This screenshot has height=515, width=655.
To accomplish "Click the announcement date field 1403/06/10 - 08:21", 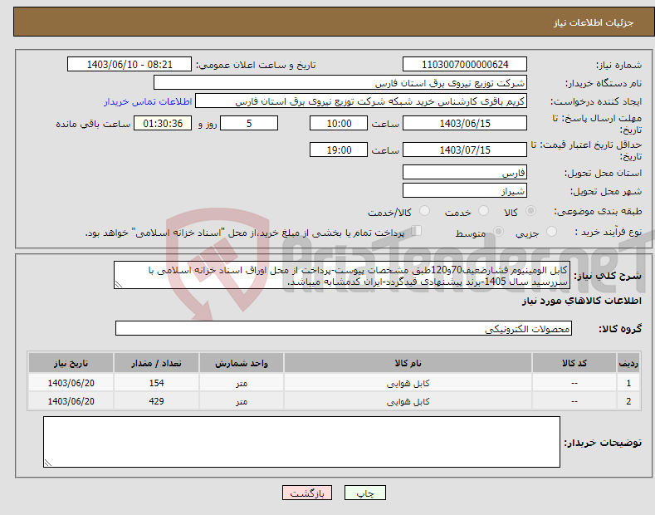I will (x=130, y=65).
